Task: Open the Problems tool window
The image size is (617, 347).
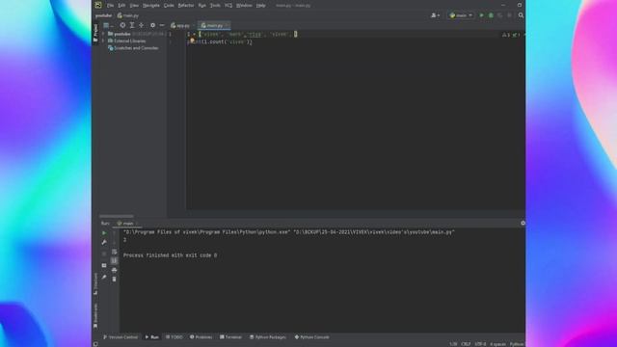Action: point(201,337)
